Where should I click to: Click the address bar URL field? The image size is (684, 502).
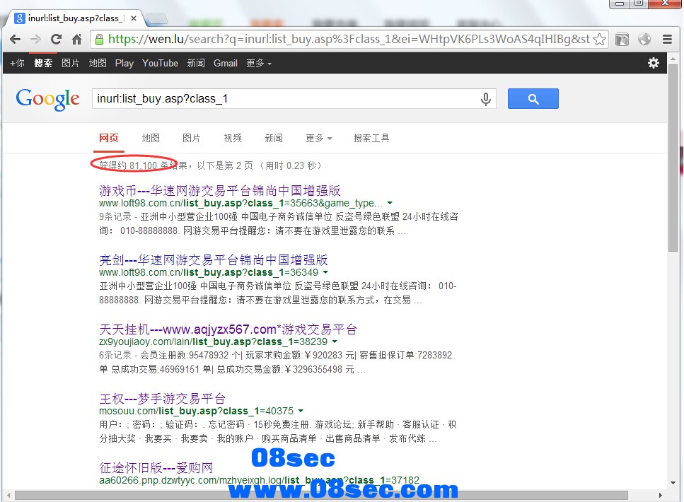click(349, 40)
